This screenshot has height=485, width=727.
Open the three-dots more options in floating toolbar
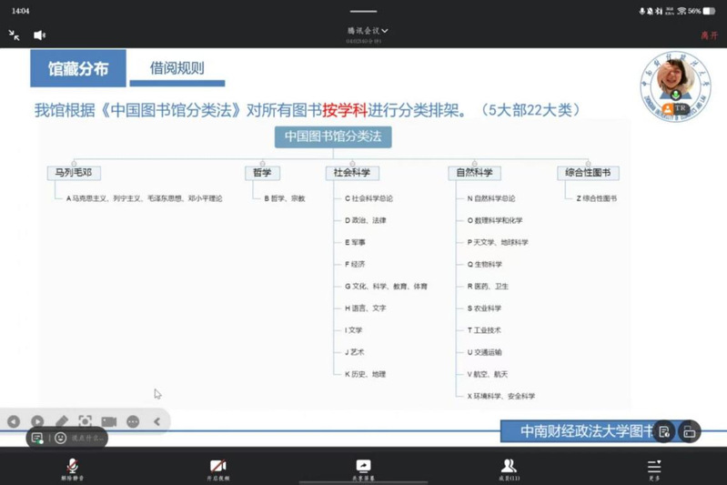133,421
